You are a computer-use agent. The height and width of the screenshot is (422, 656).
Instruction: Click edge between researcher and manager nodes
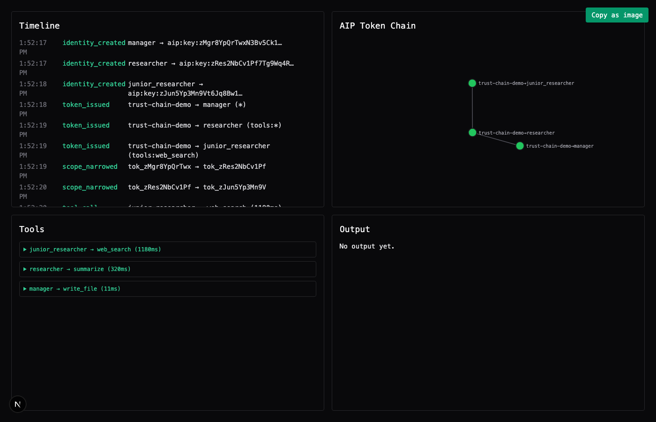point(496,139)
